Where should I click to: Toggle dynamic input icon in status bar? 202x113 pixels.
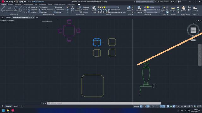[x=148, y=106]
